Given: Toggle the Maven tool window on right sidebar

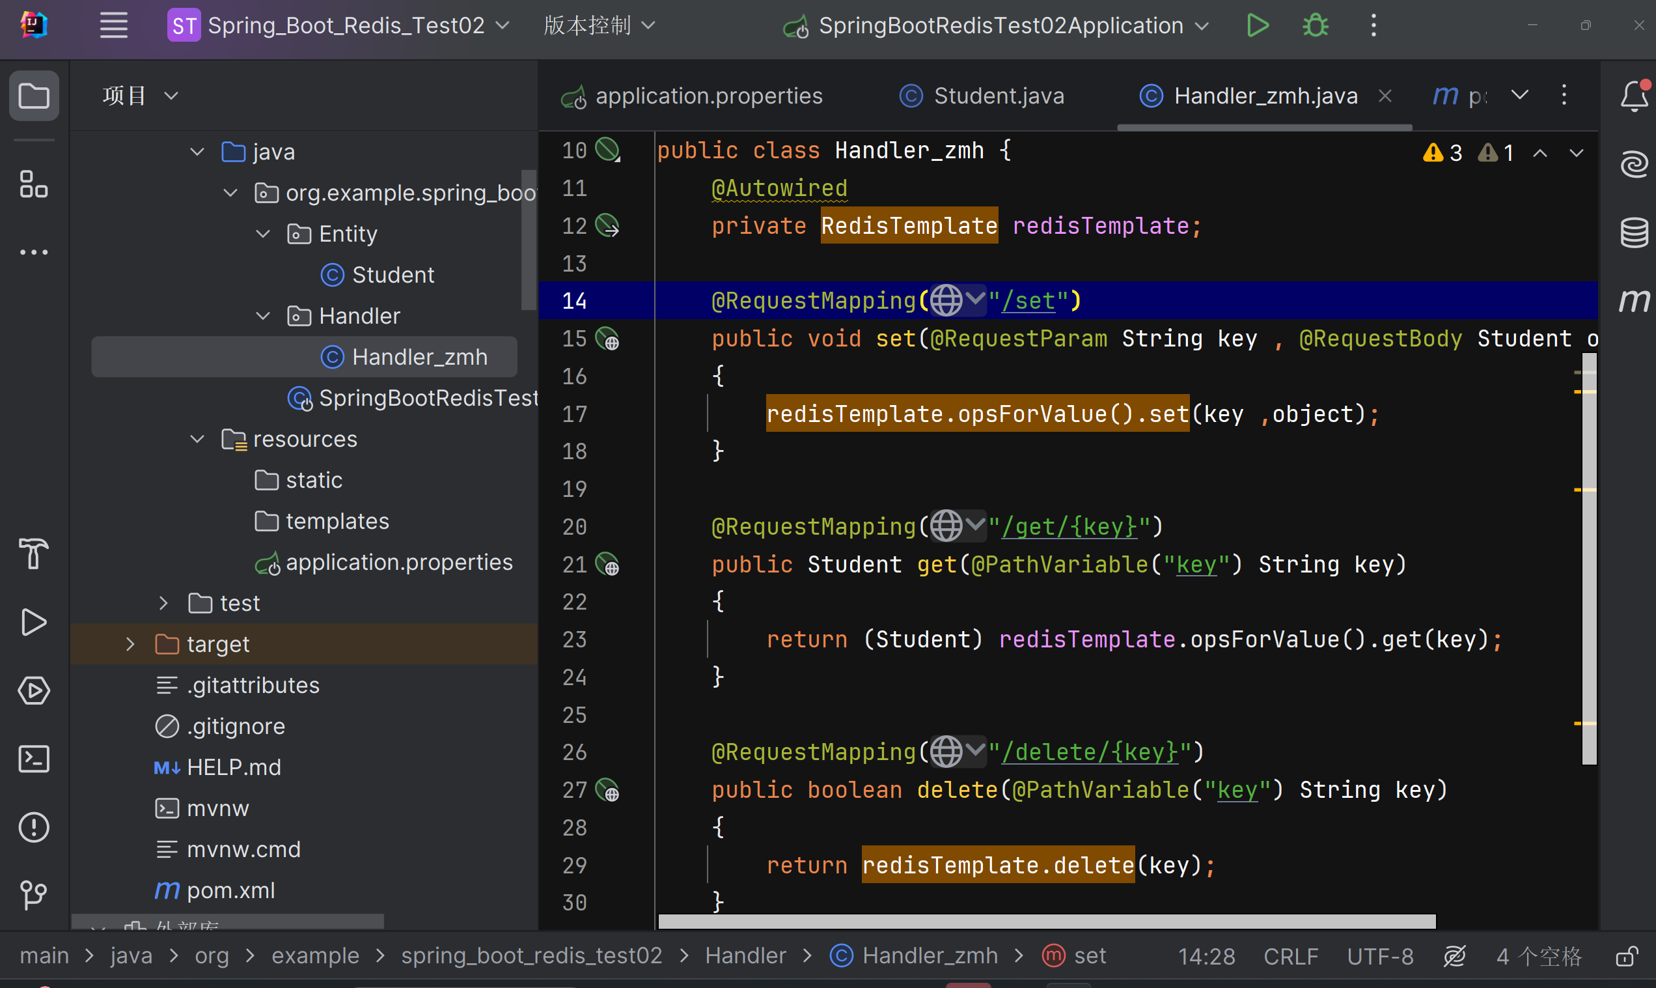Looking at the screenshot, I should click(x=1633, y=300).
